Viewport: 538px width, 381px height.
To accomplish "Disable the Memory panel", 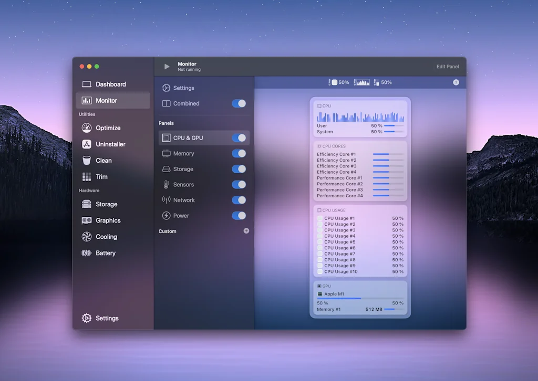I will tap(239, 153).
